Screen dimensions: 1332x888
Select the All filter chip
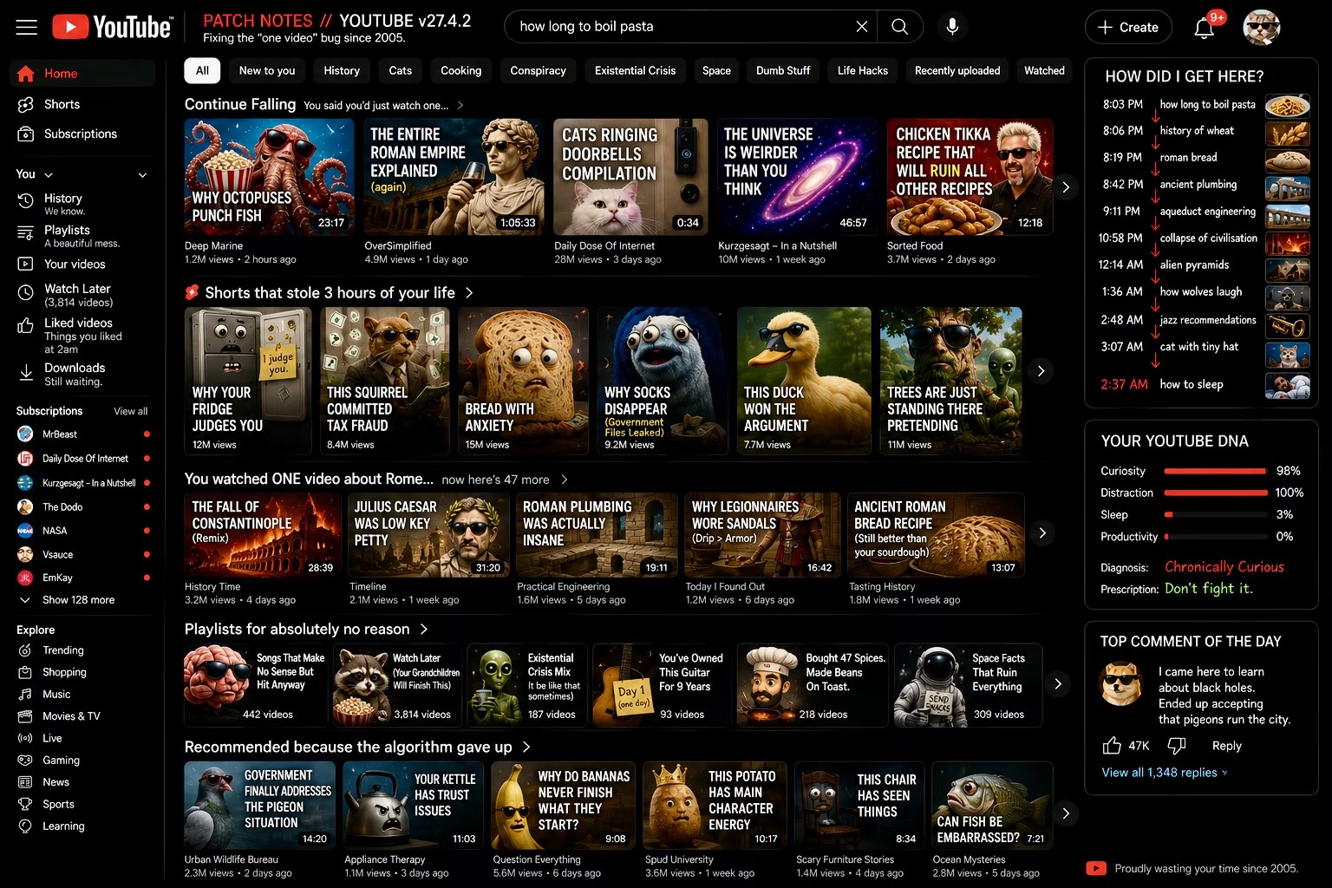(x=202, y=71)
